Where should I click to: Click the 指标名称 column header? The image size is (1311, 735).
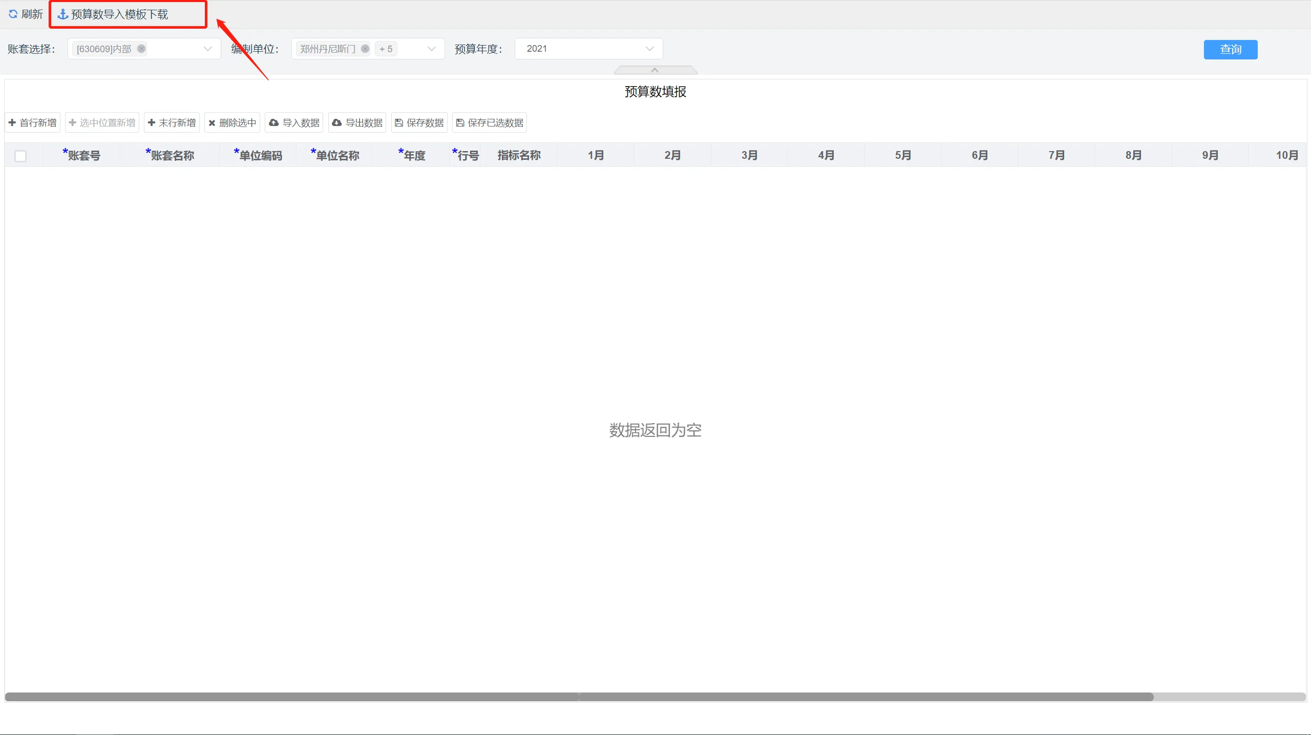[x=519, y=155]
